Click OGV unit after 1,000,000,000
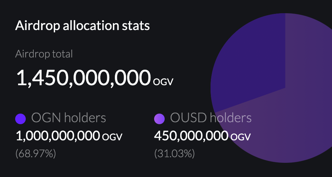332x177 pixels. click(x=112, y=137)
